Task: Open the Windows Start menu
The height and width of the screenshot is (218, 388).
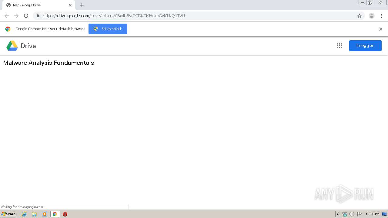Action: [x=8, y=214]
